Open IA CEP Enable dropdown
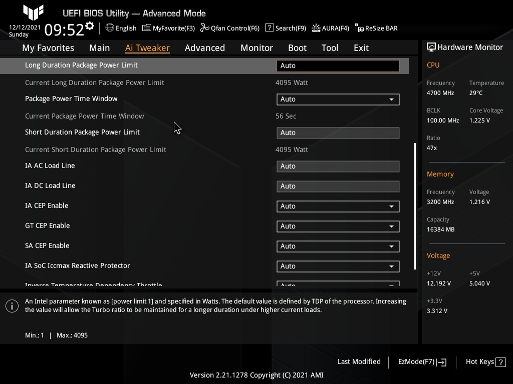This screenshot has height=384, width=513. coord(338,206)
